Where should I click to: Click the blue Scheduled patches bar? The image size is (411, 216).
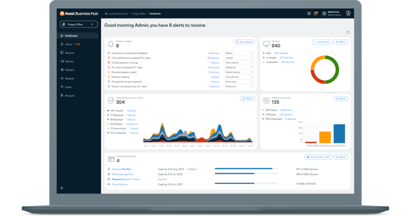click(x=339, y=133)
